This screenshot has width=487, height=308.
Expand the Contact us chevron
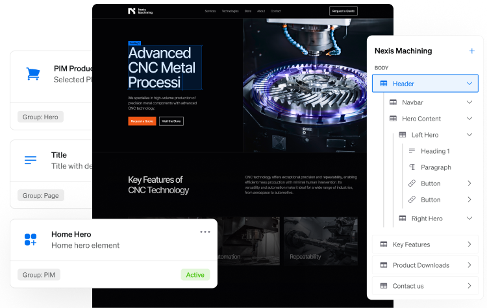tap(469, 286)
